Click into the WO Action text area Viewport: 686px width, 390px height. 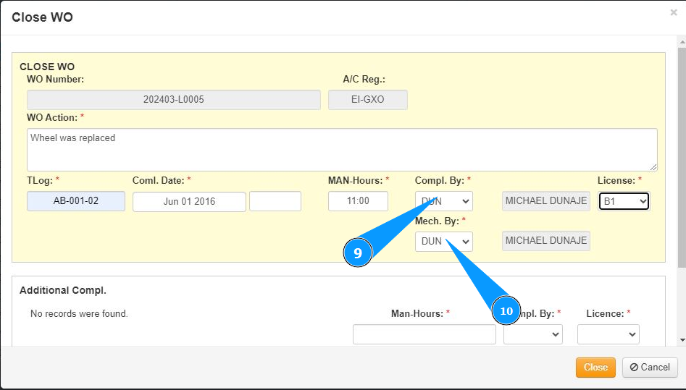tap(342, 150)
